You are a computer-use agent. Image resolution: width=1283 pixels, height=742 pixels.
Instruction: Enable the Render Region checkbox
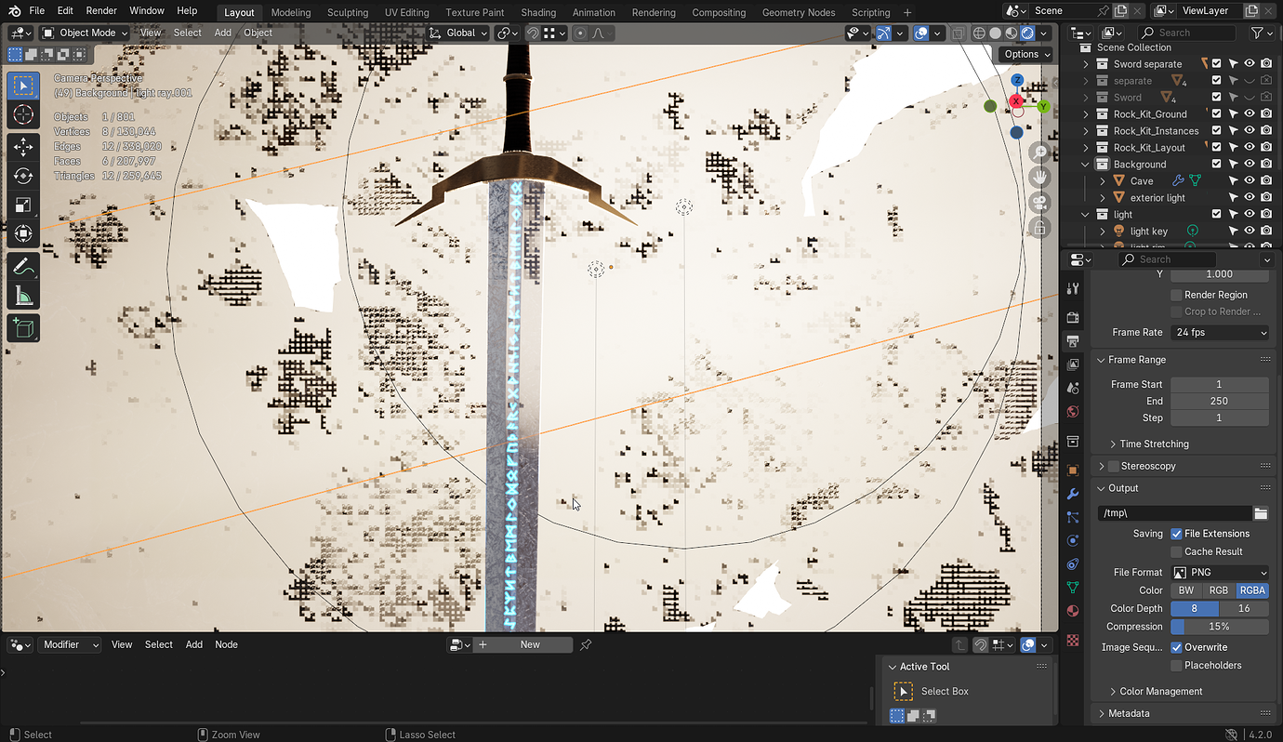click(1176, 295)
